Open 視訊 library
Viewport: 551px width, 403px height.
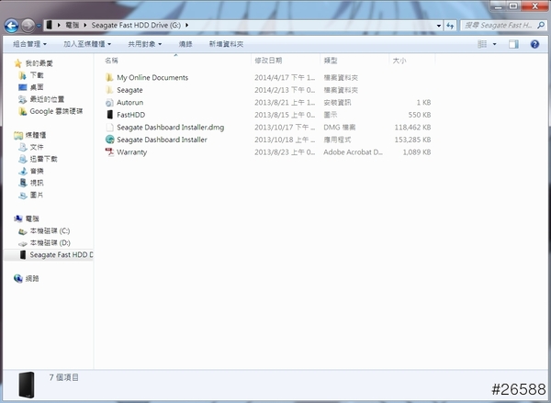37,183
